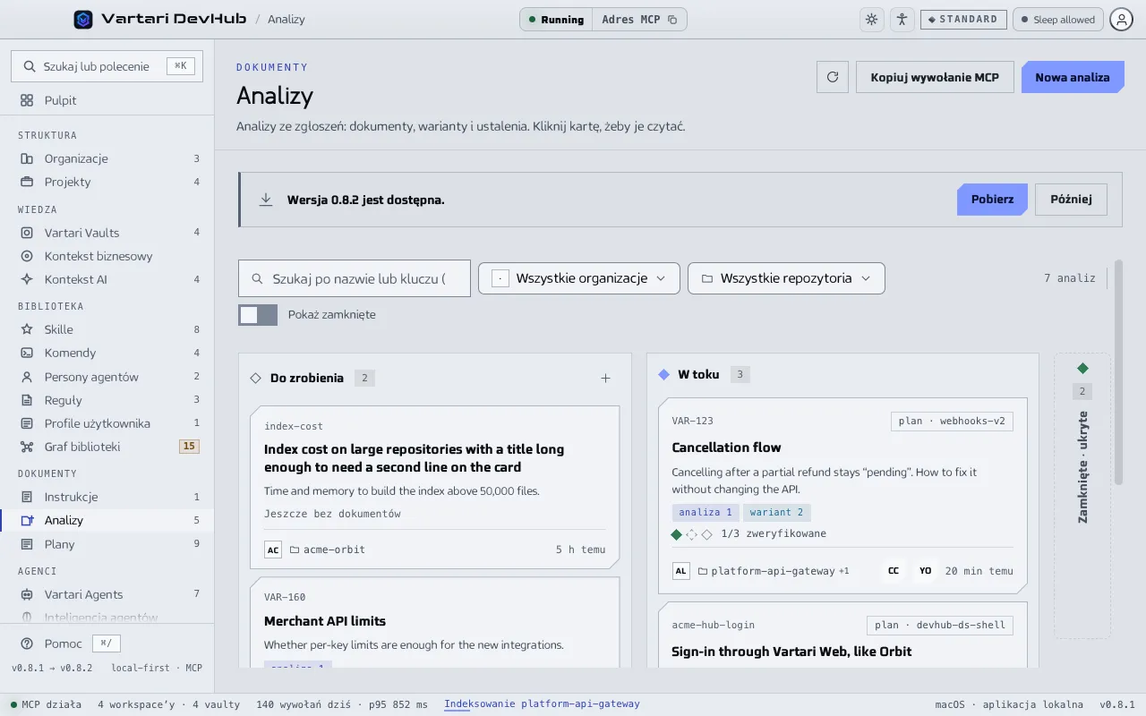Click the Nowa analiza button

[x=1073, y=77]
